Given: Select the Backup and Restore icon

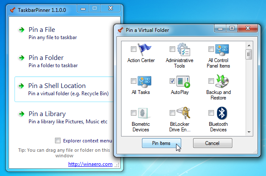Looking at the screenshot, I should pyautogui.click(x=222, y=81).
